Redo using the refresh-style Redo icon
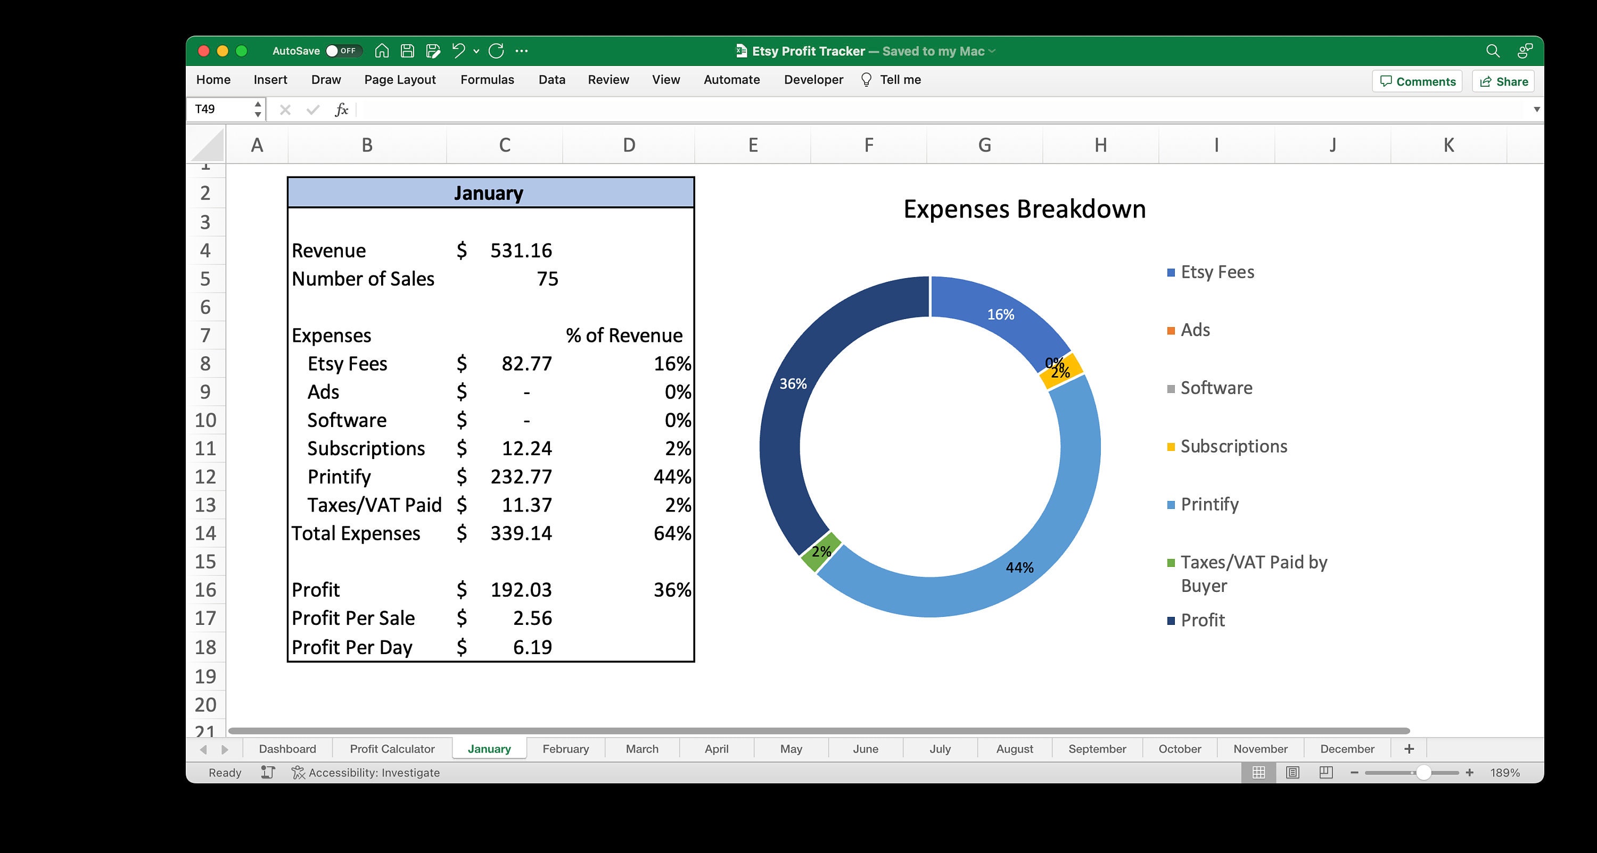This screenshot has height=853, width=1597. [x=496, y=51]
